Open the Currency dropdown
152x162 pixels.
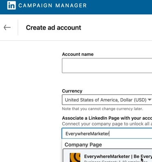107,100
